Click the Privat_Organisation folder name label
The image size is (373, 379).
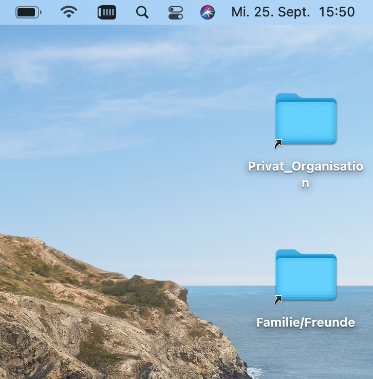pos(305,167)
